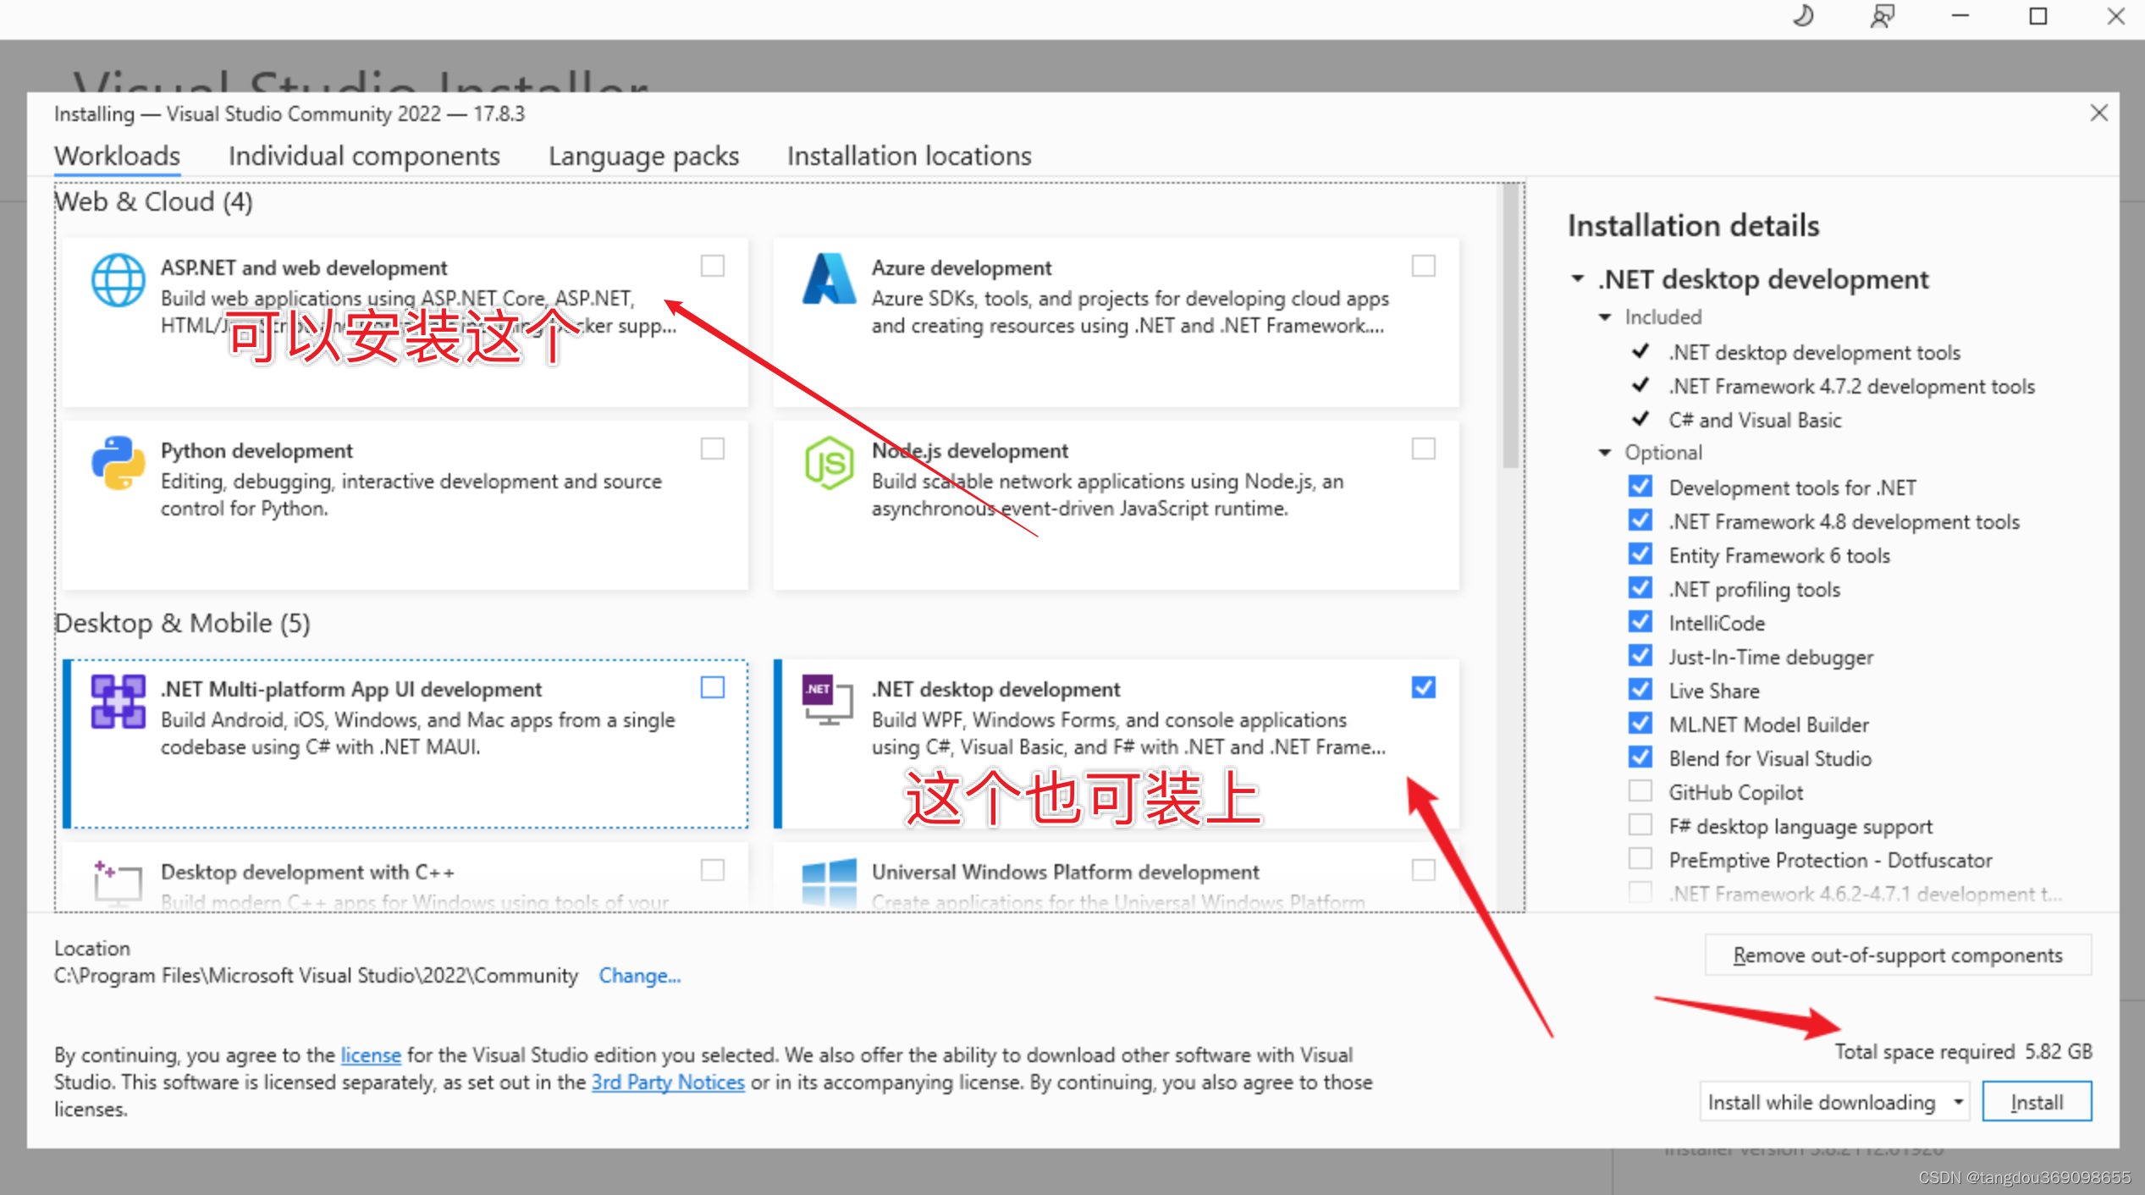
Task: Enable Desktop development with C++ checkbox
Action: click(713, 870)
